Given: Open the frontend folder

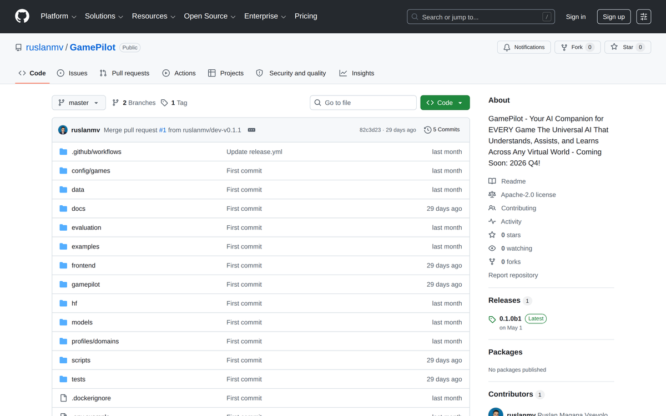Looking at the screenshot, I should pos(84,266).
